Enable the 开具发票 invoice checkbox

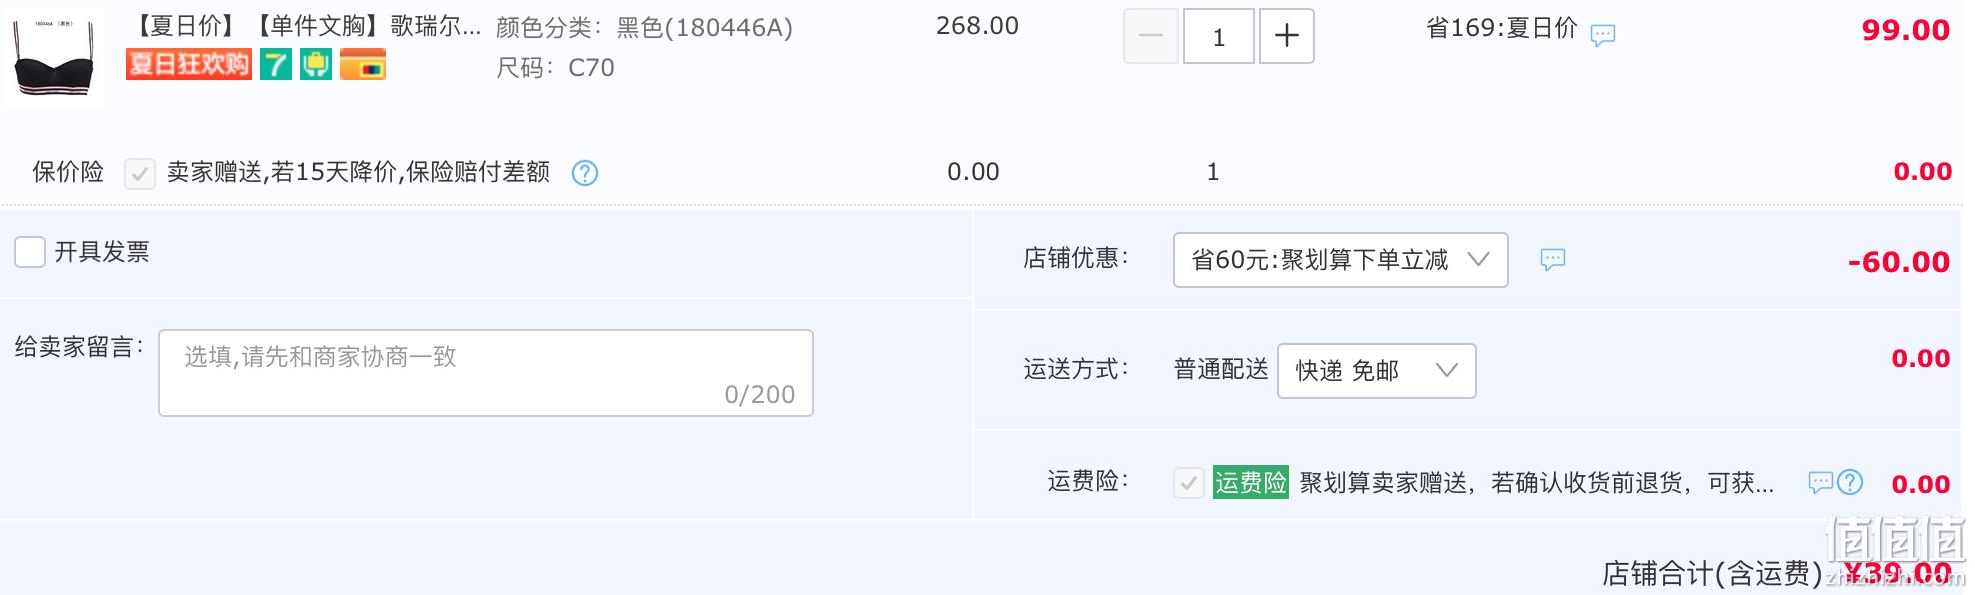pyautogui.click(x=30, y=252)
